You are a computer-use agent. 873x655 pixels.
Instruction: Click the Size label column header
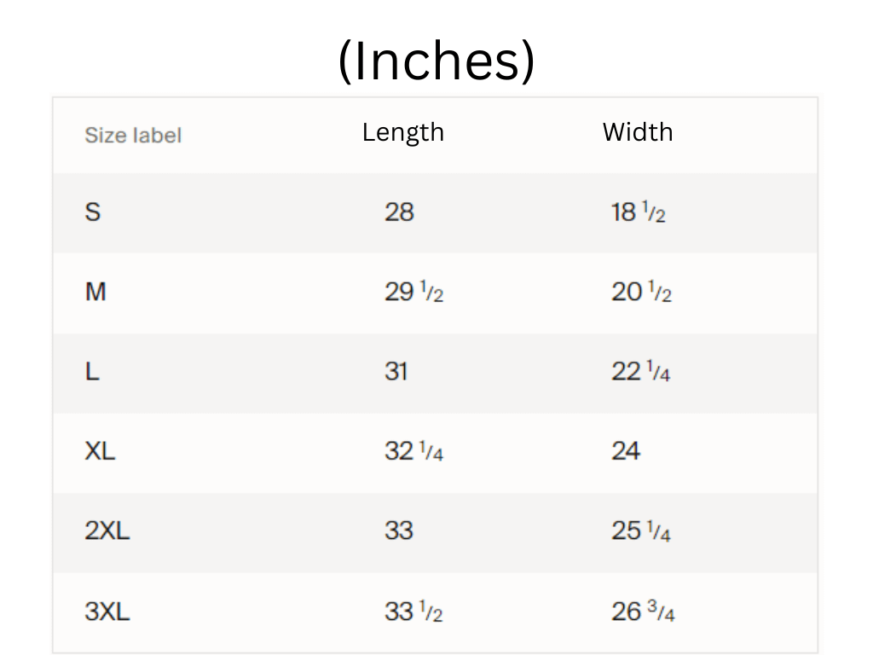[x=133, y=135]
